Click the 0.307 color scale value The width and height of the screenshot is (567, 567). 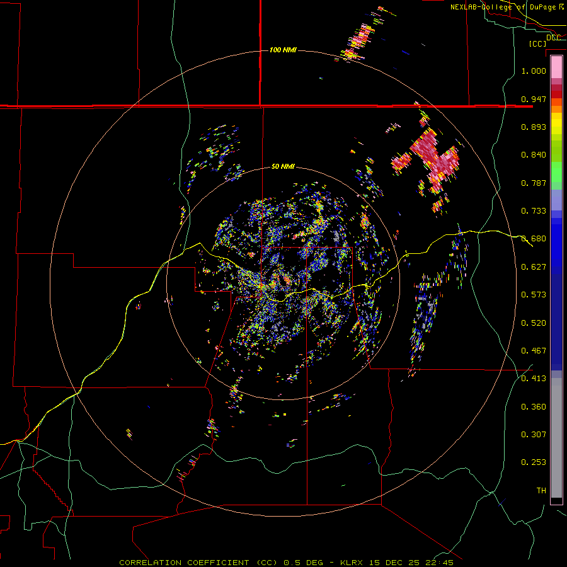click(x=534, y=435)
